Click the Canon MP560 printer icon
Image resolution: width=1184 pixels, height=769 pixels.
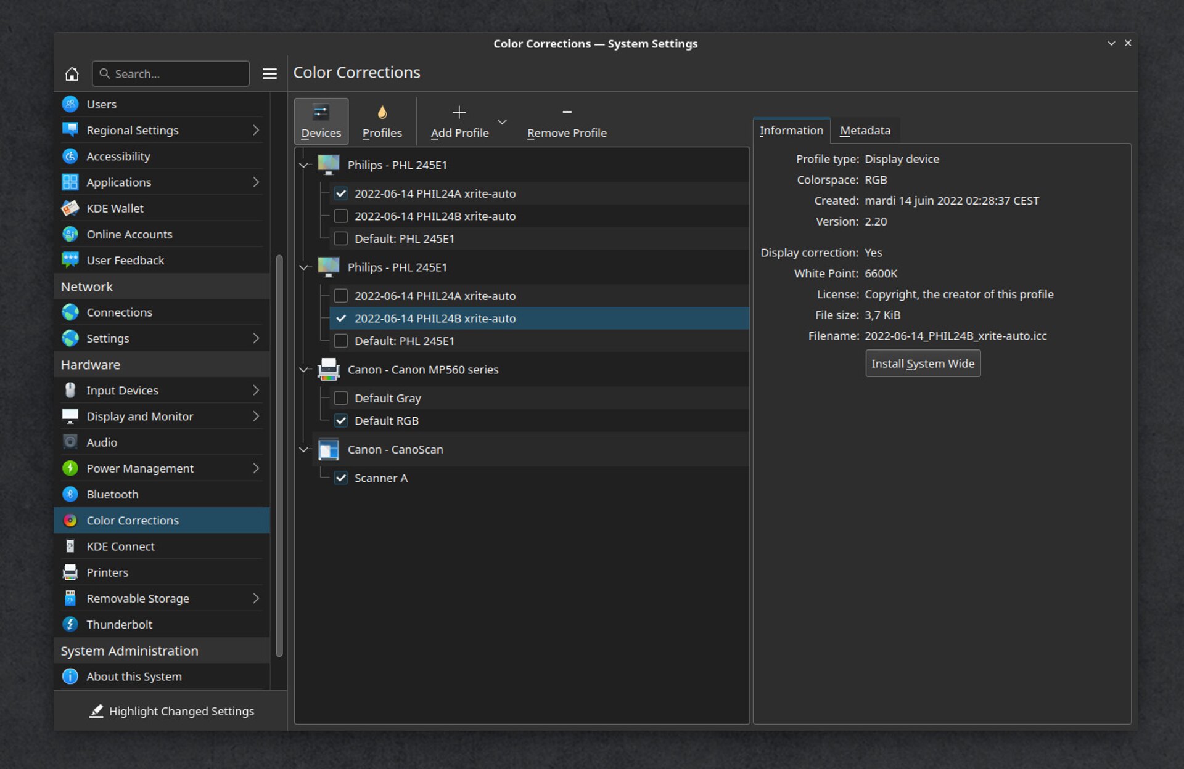coord(328,369)
